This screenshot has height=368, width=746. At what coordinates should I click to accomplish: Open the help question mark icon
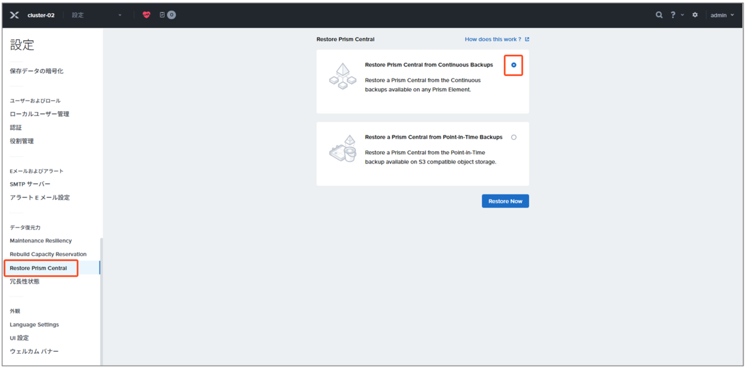click(x=673, y=15)
